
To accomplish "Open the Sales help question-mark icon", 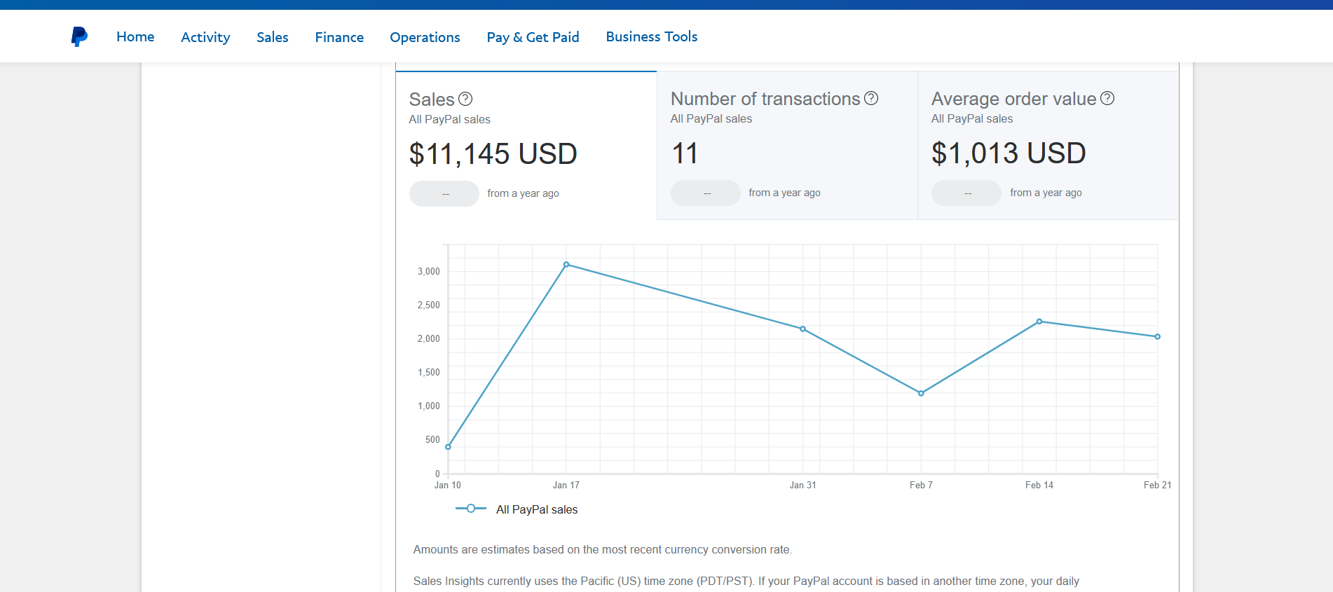I will [465, 99].
